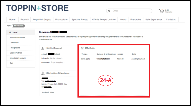The width and height of the screenshot is (191, 106).
Task: Go to the Promozione page
Action: click(61, 19)
